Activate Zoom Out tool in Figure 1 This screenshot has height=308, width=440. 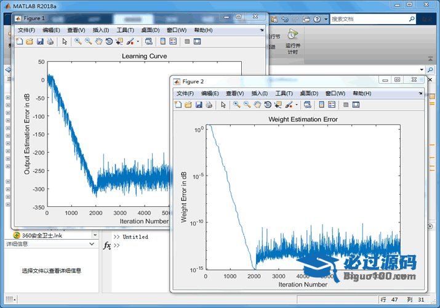point(89,41)
